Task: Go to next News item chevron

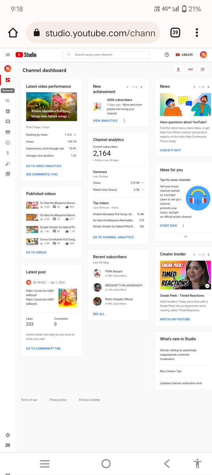Action: 208,87
